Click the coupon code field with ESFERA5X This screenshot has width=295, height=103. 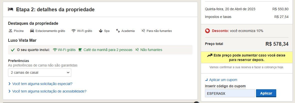point(229,93)
